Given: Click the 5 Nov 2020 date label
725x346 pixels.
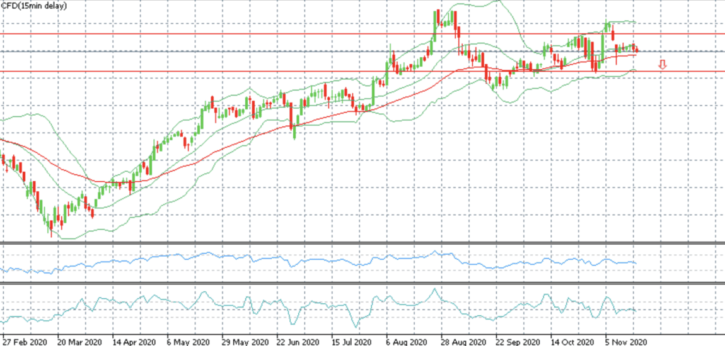Looking at the screenshot, I should point(627,342).
